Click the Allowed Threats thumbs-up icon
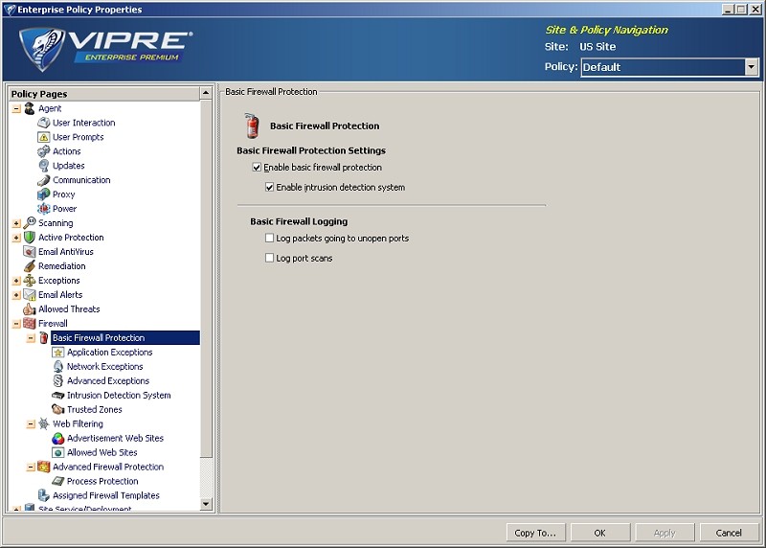This screenshot has height=548, width=766. click(x=30, y=308)
